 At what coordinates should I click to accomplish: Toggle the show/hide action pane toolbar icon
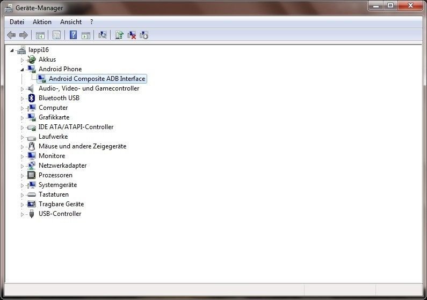pyautogui.click(x=86, y=35)
